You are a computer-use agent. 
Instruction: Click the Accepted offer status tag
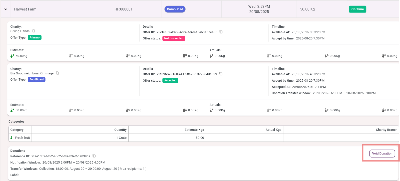click(x=170, y=81)
